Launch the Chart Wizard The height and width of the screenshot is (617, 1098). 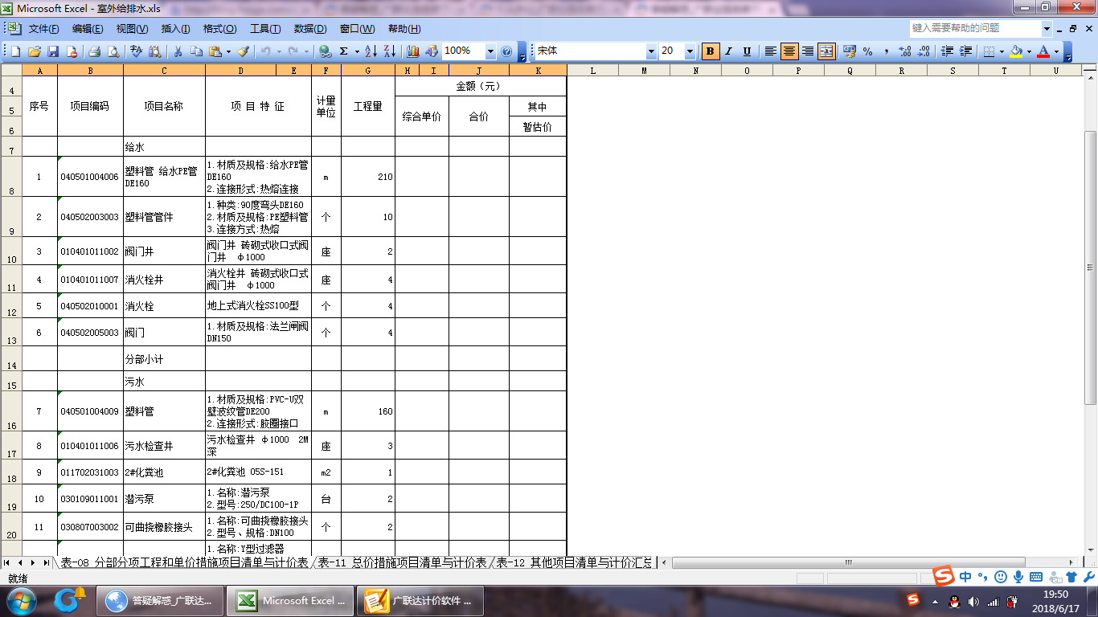point(413,51)
